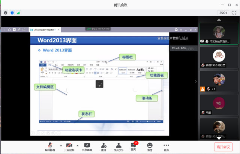Screen dimensions: 240x154
Task: Select participant tile 马丽
Action: coord(219,105)
